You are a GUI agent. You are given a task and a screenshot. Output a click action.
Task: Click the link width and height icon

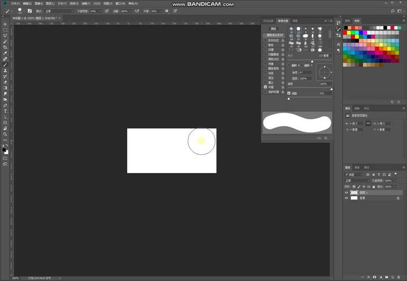[x=368, y=124]
